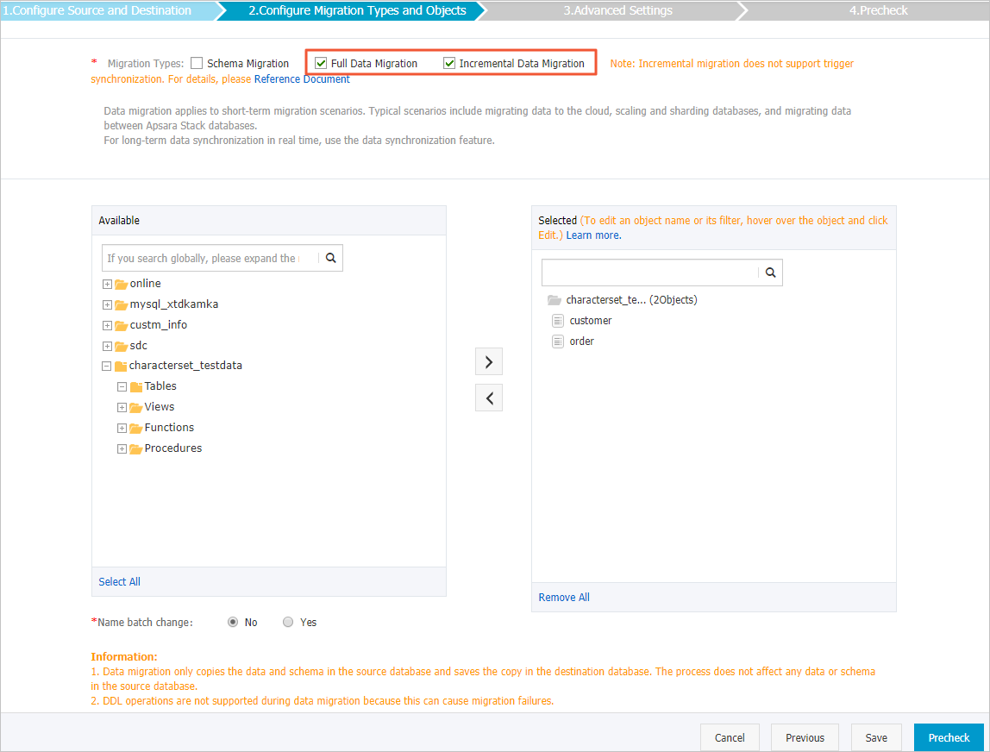Click left arrow to remove selected objects

(x=488, y=397)
